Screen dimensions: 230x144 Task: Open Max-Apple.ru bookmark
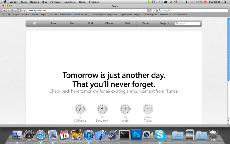180,14
